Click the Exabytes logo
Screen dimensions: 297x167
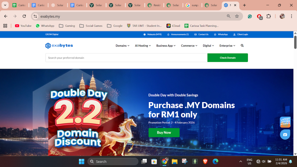tap(59, 46)
